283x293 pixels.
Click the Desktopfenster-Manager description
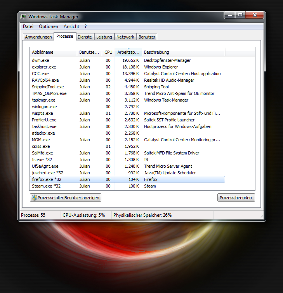coord(167,60)
